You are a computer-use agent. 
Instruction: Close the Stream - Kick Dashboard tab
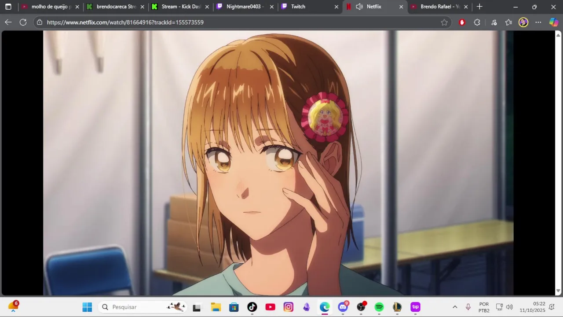point(207,7)
